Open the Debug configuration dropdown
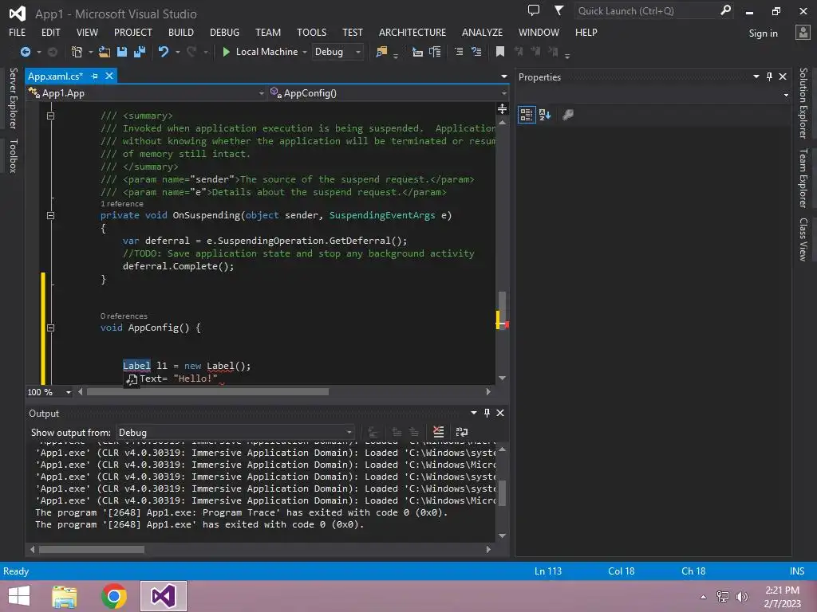This screenshot has height=612, width=817. tap(337, 52)
